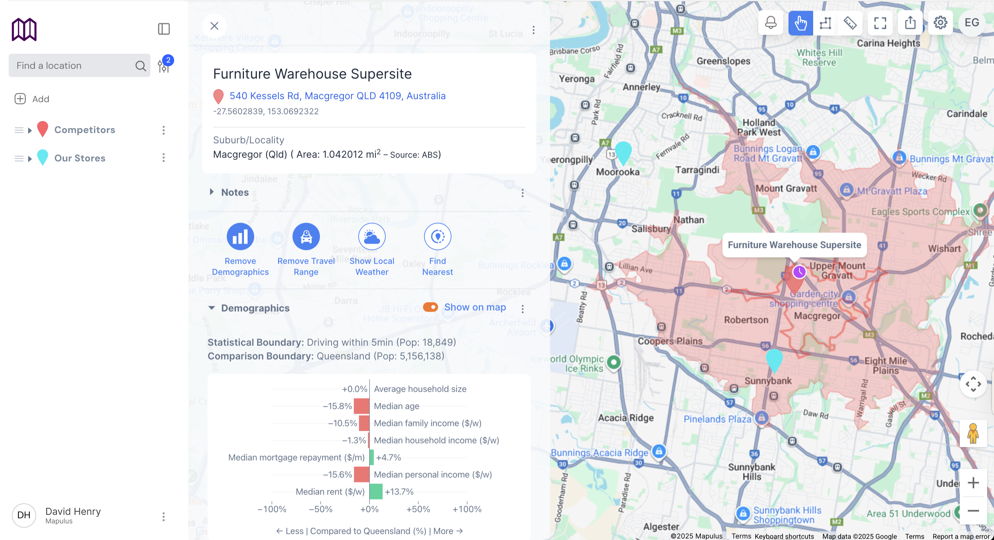Image resolution: width=994 pixels, height=540 pixels.
Task: Open Demographics section options menu
Action: pyautogui.click(x=522, y=309)
